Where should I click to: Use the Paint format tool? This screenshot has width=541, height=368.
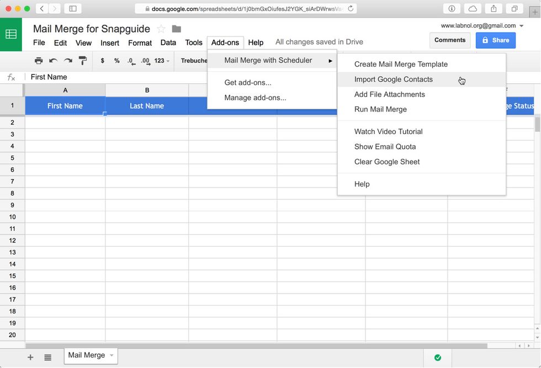pos(81,60)
